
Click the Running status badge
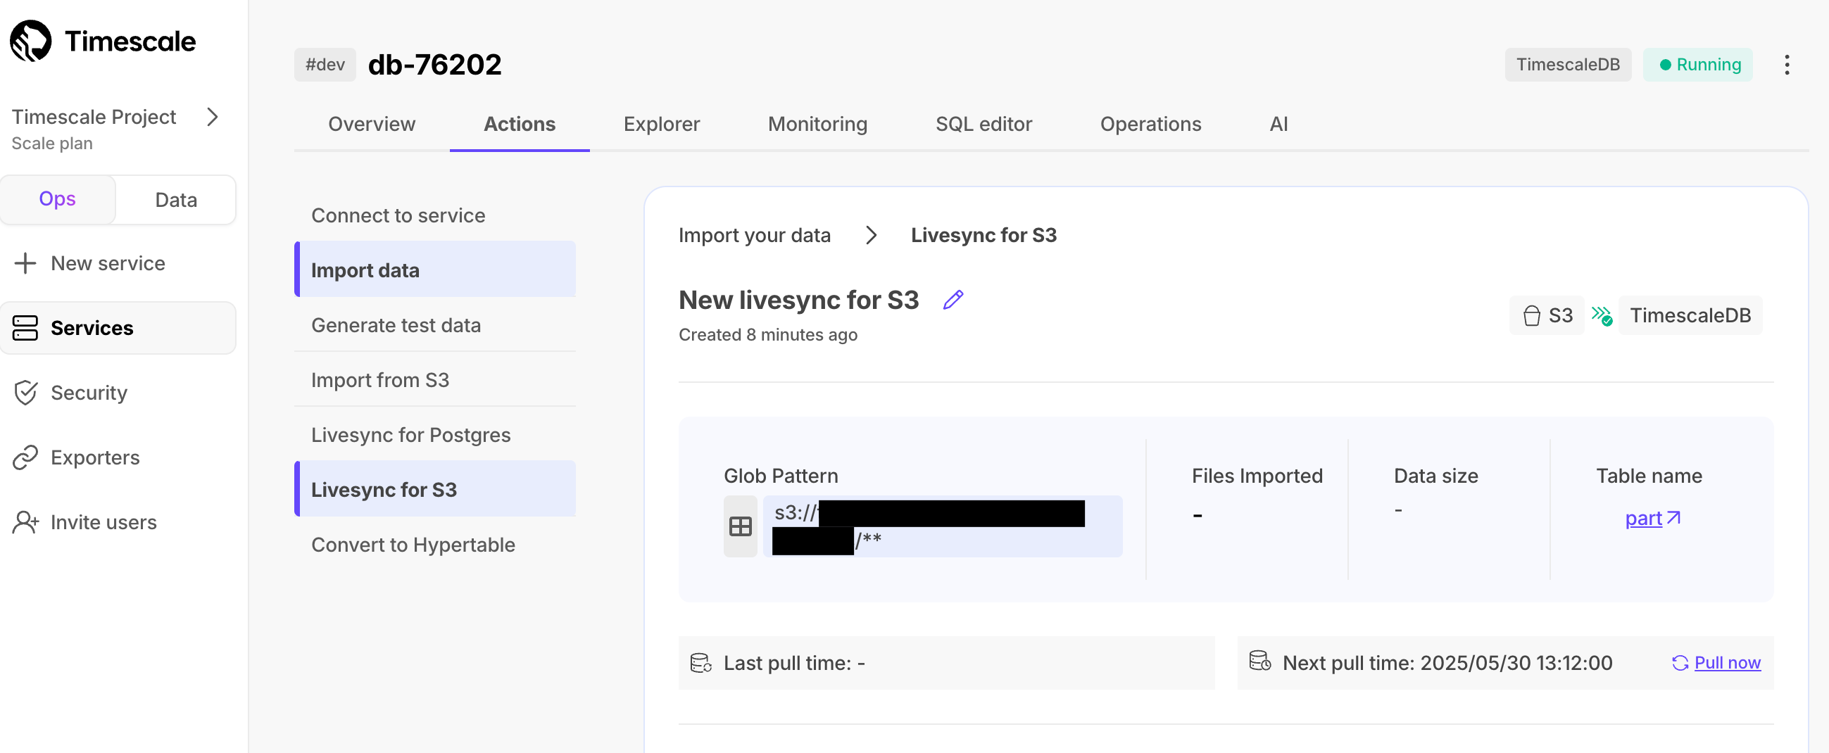(x=1697, y=65)
